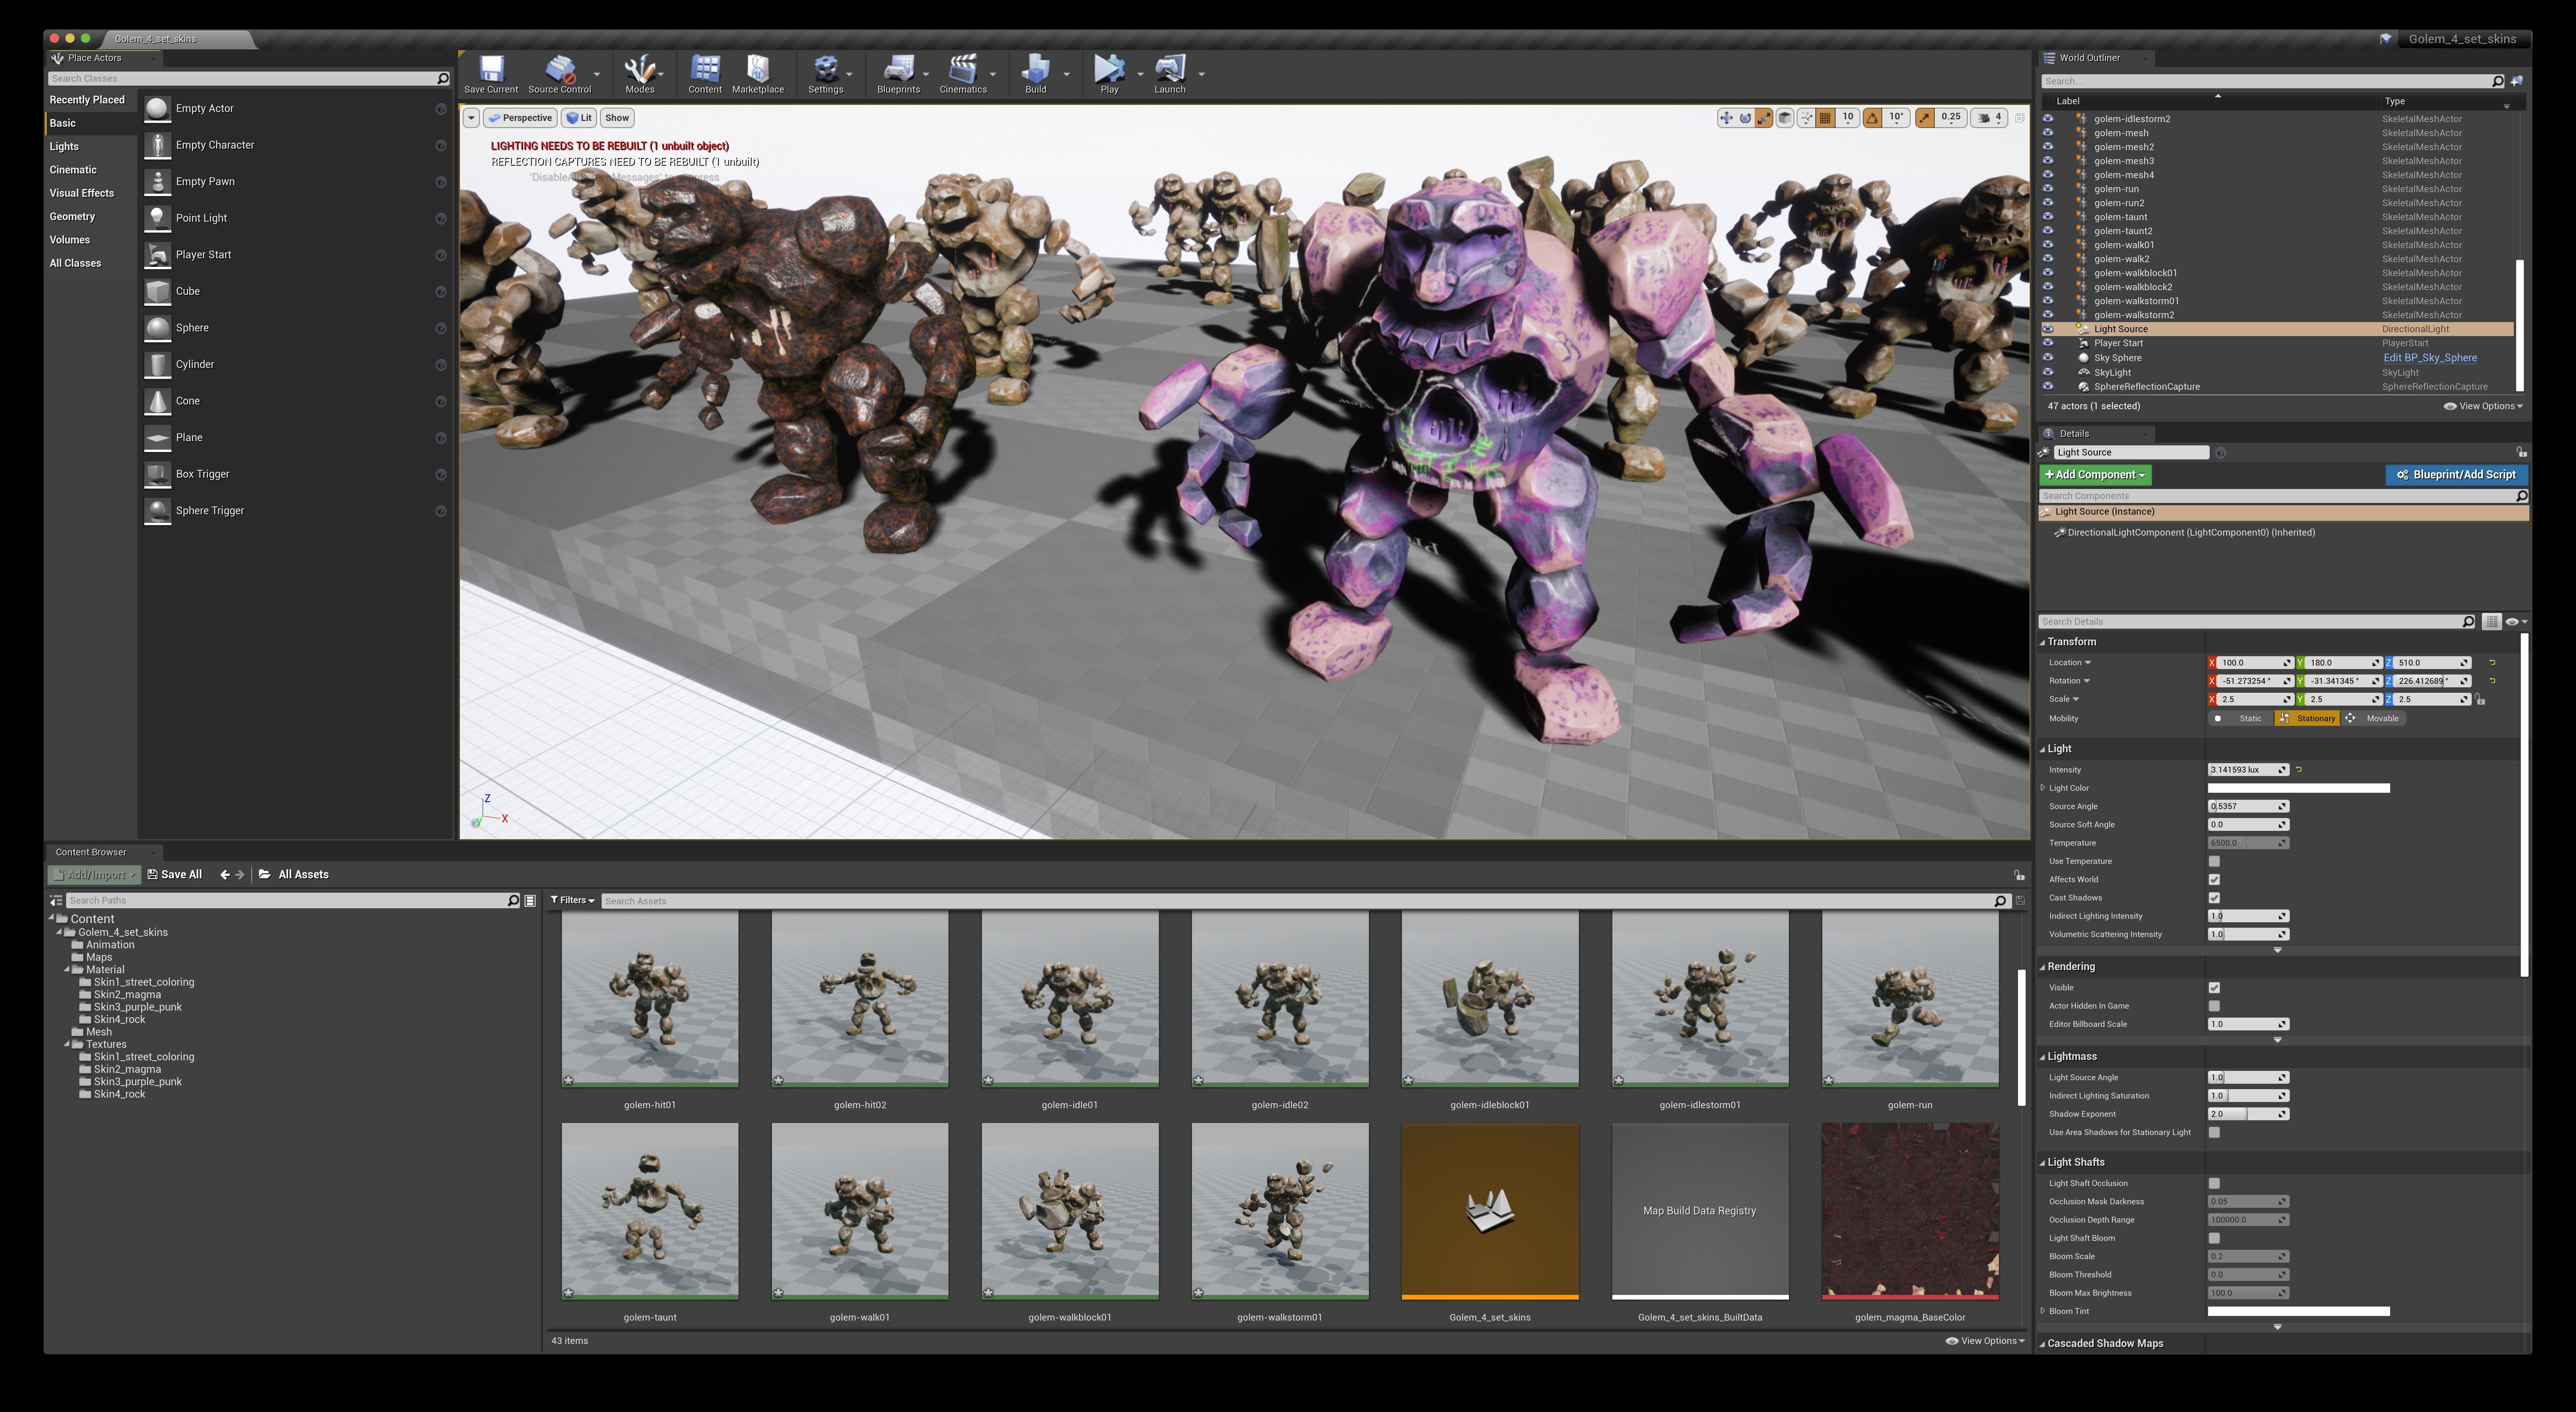
Task: Click the Search Assets input field
Action: point(1305,901)
